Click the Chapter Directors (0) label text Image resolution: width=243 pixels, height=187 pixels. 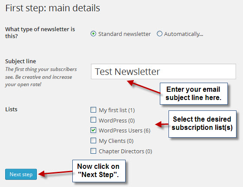(x=125, y=152)
